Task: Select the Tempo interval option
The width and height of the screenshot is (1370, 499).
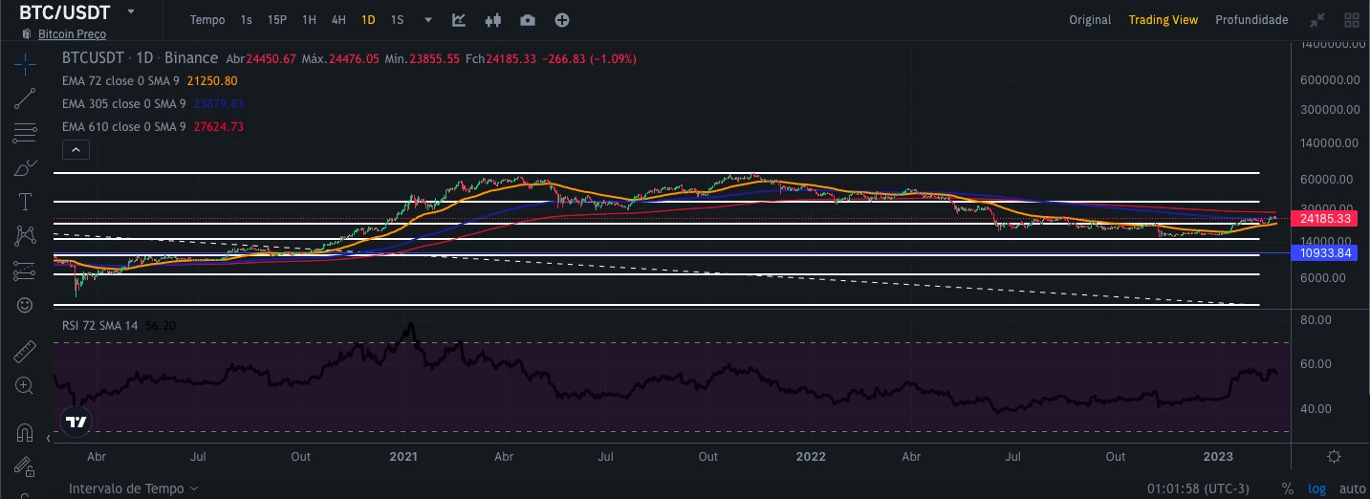Action: (x=207, y=20)
